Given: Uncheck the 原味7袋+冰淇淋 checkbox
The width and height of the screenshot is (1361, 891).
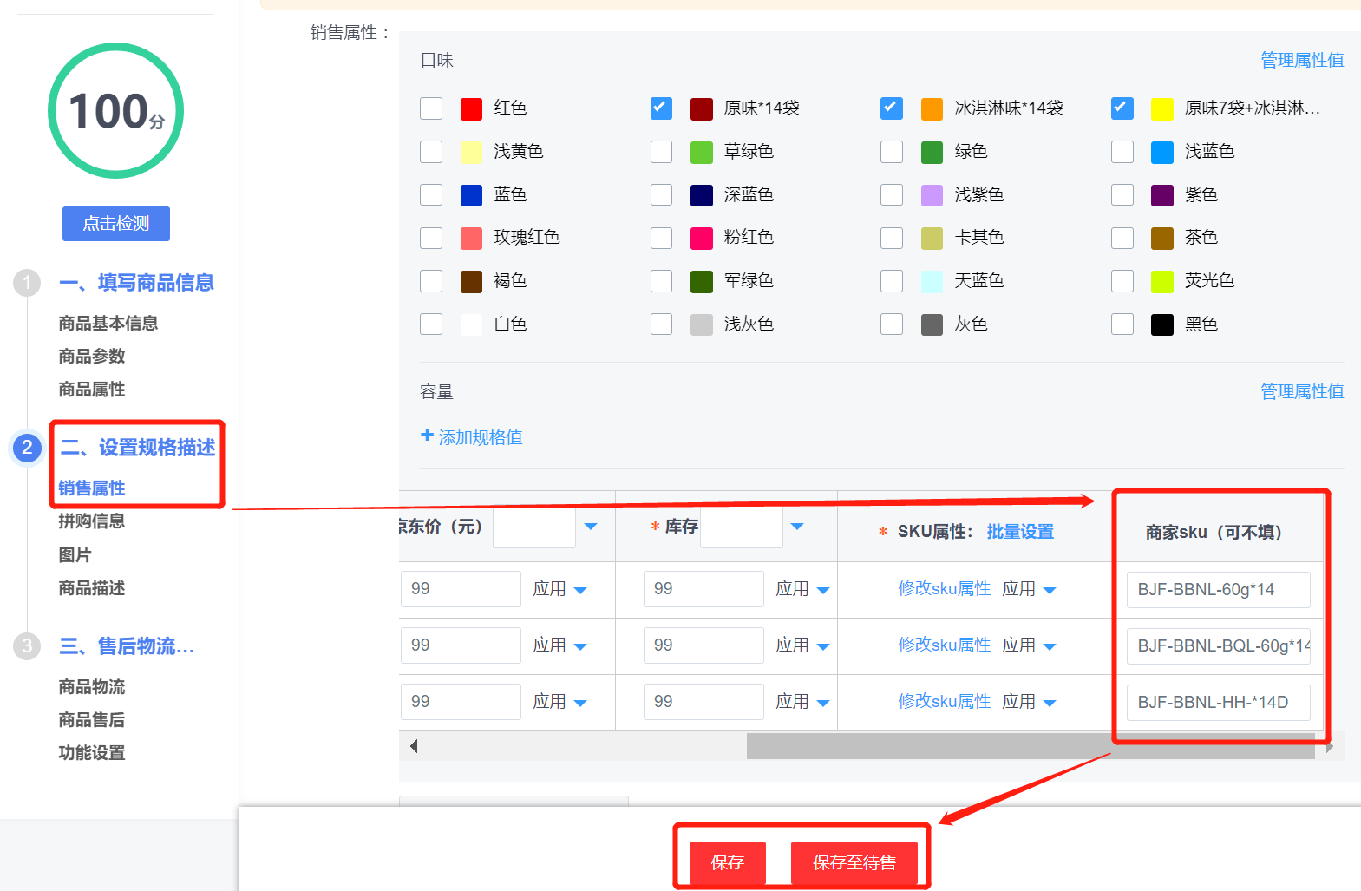Looking at the screenshot, I should pos(1122,108).
